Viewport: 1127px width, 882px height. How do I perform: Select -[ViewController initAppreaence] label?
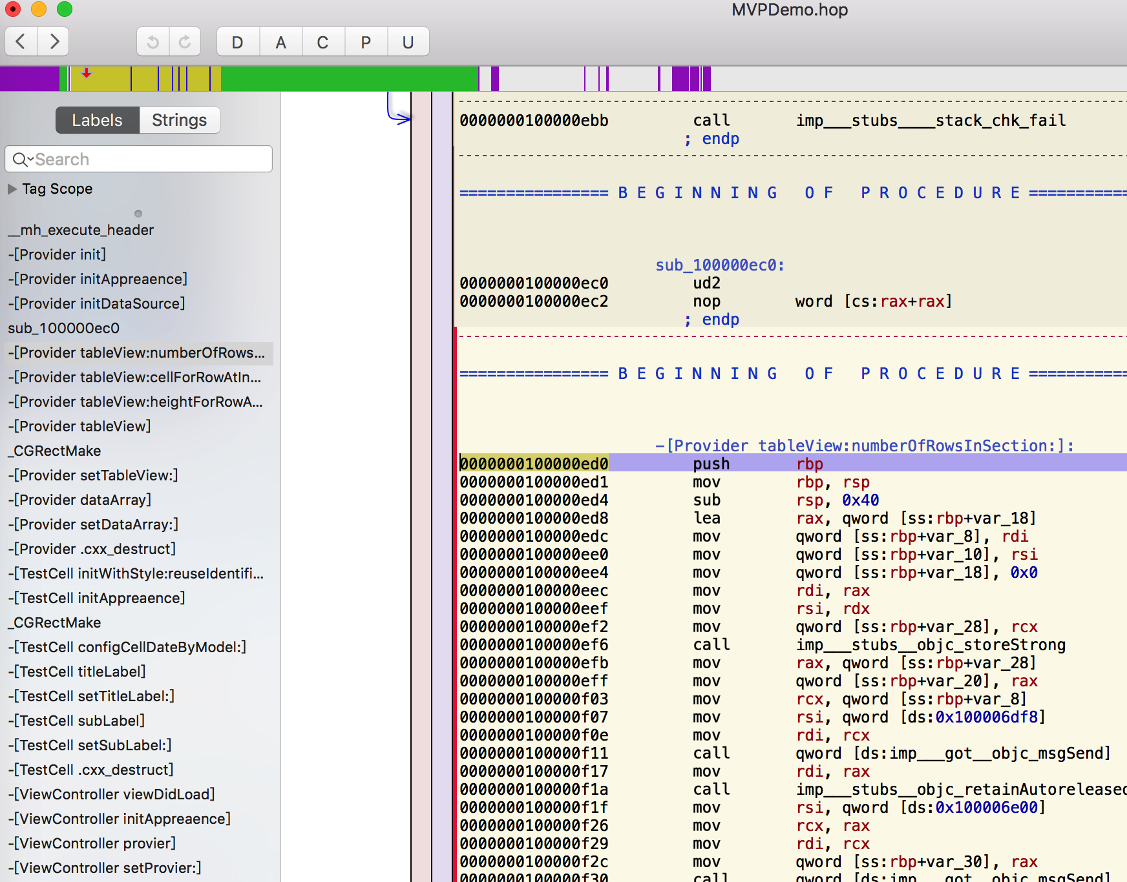click(x=119, y=819)
